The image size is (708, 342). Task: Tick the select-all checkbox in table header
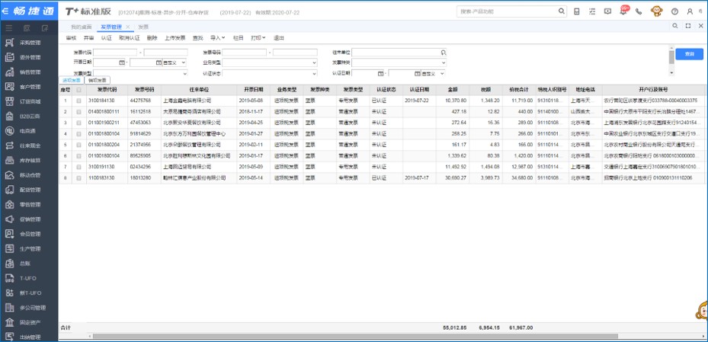coord(79,89)
